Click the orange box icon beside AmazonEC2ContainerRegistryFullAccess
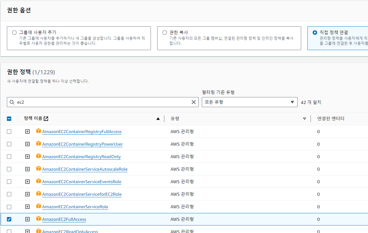Screen dimensions: 368x233 coord(38,131)
